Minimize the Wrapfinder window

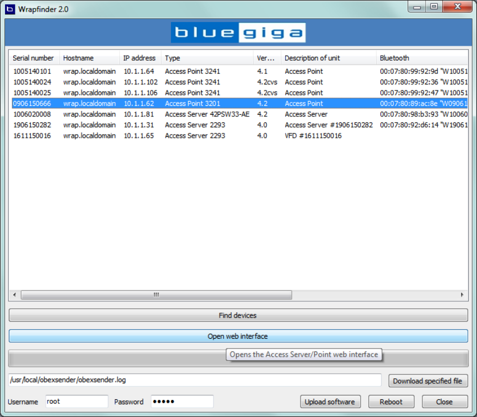click(x=417, y=7)
